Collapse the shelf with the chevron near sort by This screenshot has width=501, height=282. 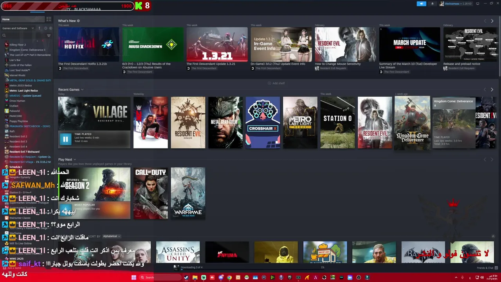coord(493,236)
